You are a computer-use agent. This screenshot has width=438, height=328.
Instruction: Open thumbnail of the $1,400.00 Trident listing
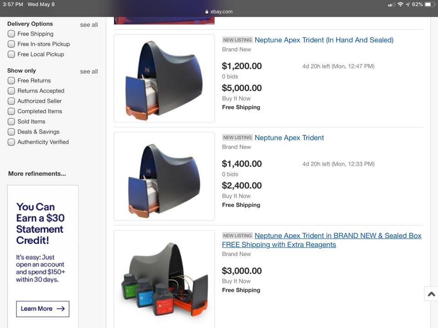tap(164, 176)
